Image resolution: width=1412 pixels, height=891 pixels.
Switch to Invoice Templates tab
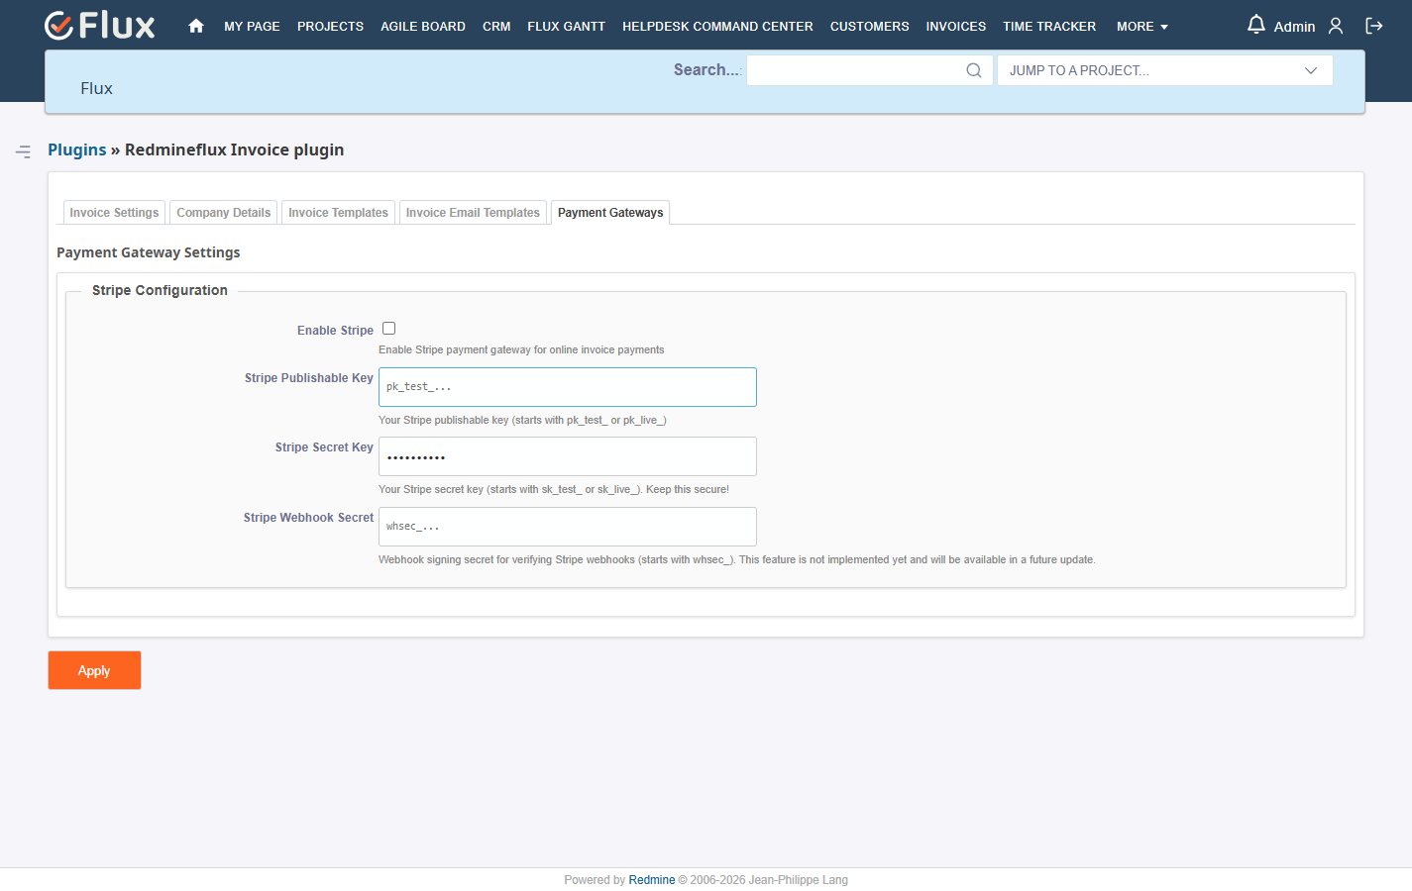click(x=338, y=213)
